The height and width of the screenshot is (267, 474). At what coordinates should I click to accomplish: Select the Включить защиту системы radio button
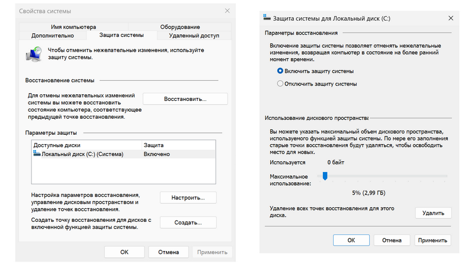pos(280,71)
